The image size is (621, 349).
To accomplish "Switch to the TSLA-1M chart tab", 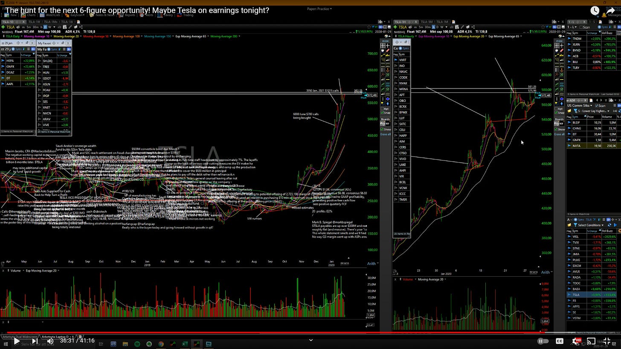I will point(441,22).
